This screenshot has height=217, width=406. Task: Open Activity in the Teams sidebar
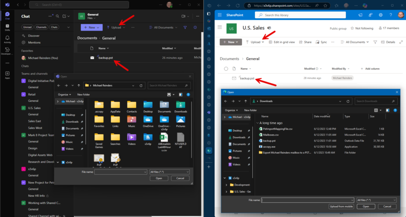tap(7, 39)
